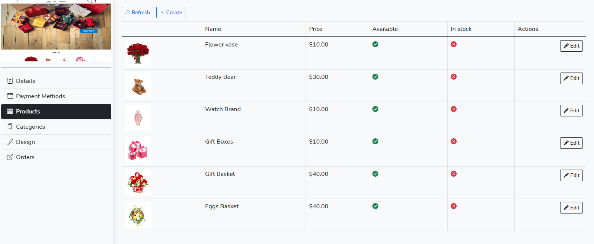
Task: Toggle Available status for Watch Brand
Action: point(375,109)
